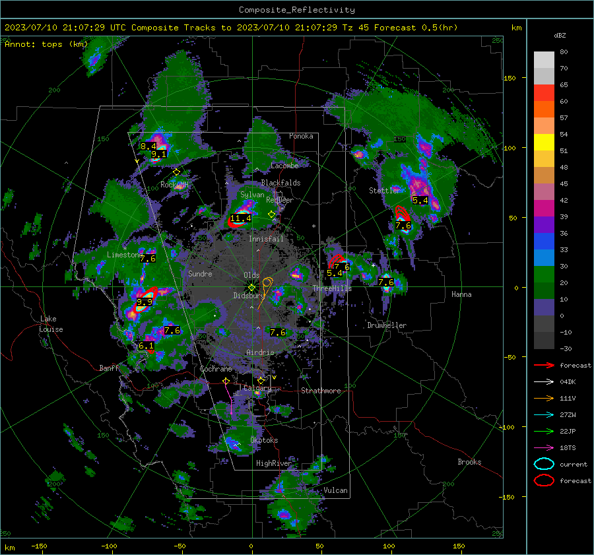Click the magenta 42 dBZ color swatch
The width and height of the screenshot is (594, 555).
click(x=544, y=208)
